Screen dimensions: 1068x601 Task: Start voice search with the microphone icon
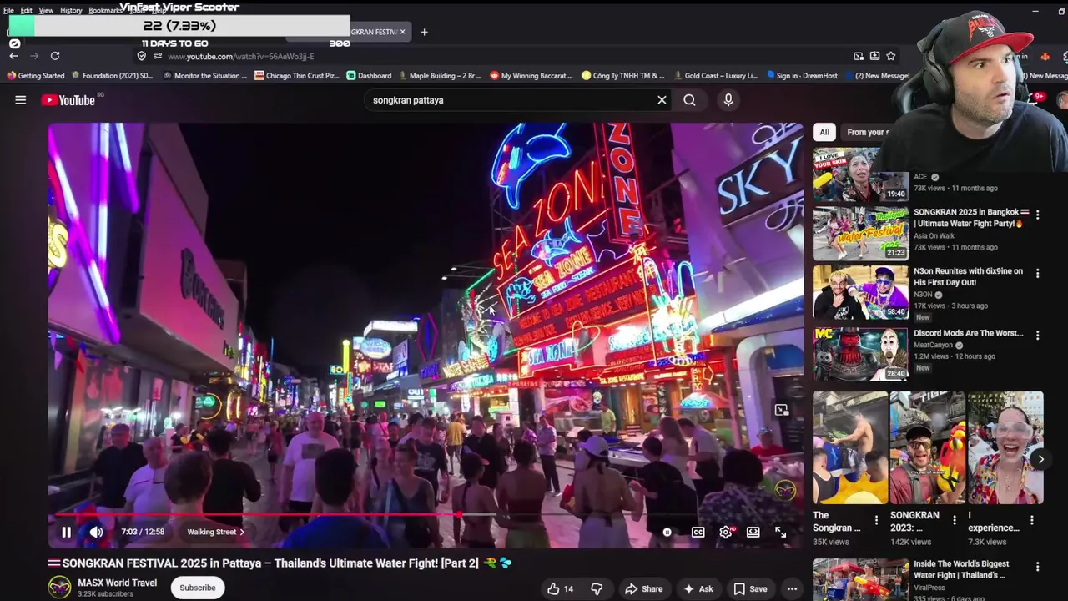pos(728,100)
